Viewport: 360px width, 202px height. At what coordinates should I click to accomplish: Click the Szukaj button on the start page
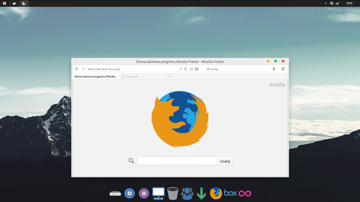click(225, 161)
